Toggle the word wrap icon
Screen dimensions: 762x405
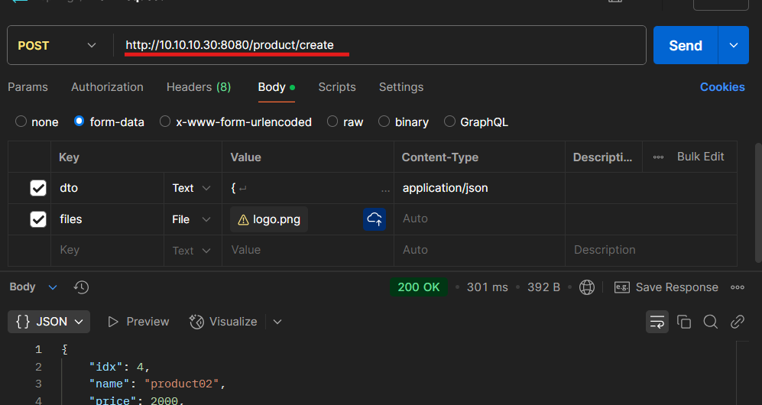(657, 322)
